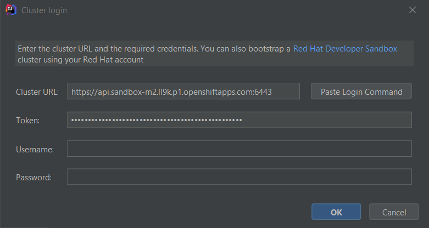This screenshot has height=228, width=429.
Task: Click into the Cluster URL field
Action: 183,91
